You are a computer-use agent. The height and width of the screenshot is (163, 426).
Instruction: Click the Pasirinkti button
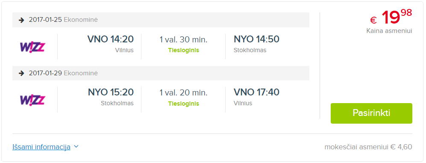click(371, 113)
